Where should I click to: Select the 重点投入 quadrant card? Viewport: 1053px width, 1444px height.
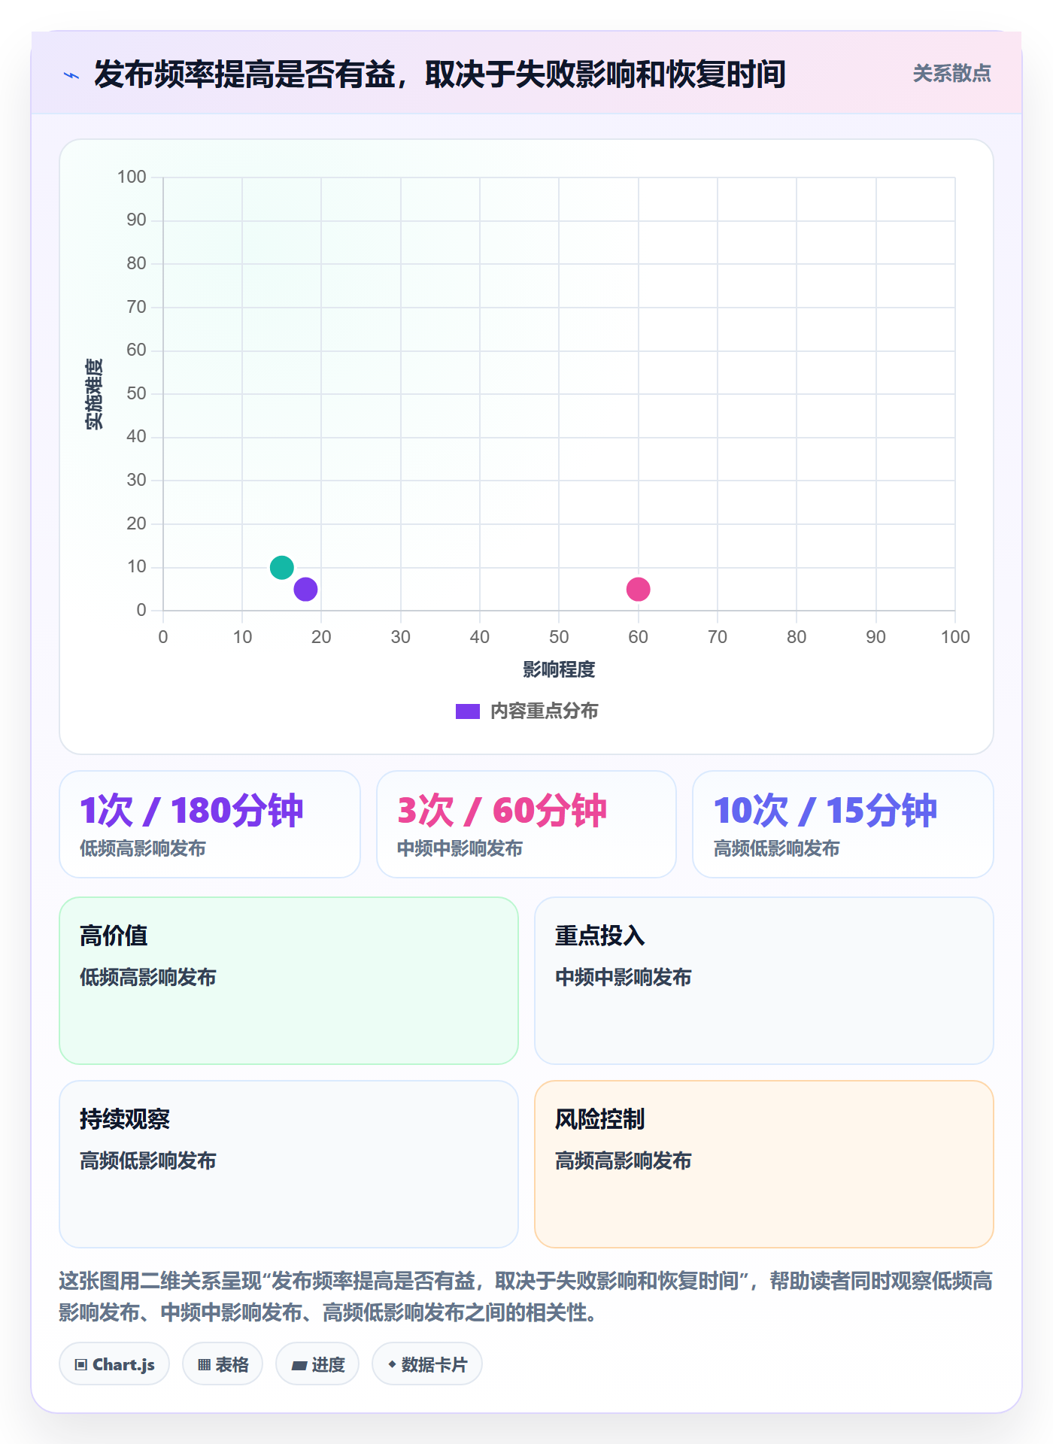point(764,981)
